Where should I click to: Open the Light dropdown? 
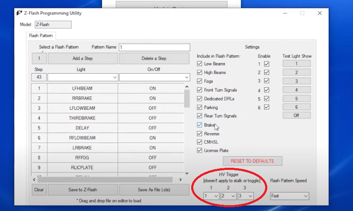83,77
